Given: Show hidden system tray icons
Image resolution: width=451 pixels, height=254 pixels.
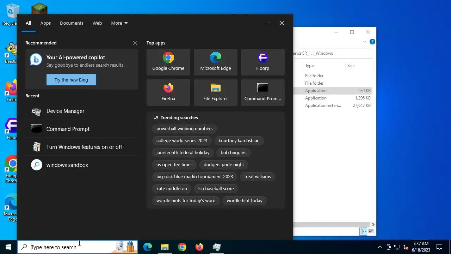Looking at the screenshot, I should tap(380, 247).
